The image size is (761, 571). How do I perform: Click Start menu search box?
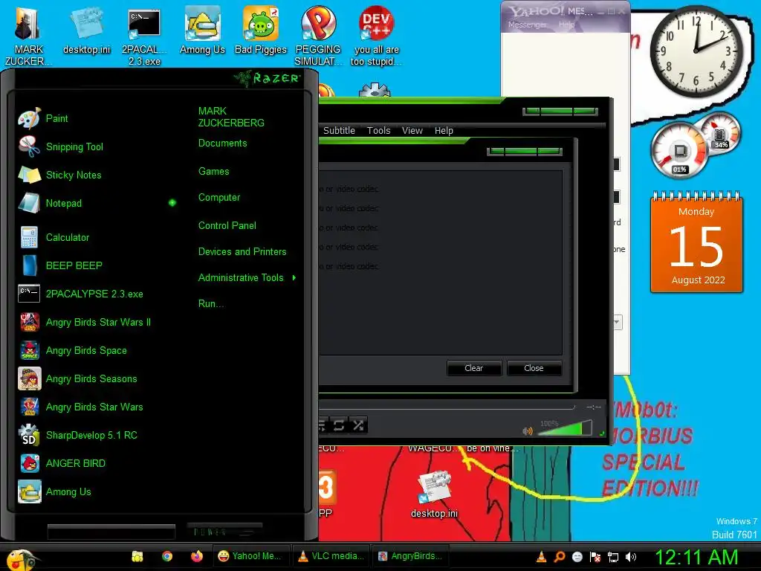[x=111, y=532]
